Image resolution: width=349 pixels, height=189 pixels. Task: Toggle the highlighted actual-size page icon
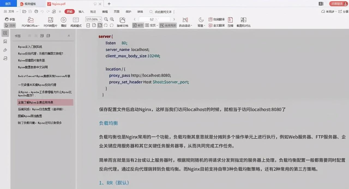100,25
